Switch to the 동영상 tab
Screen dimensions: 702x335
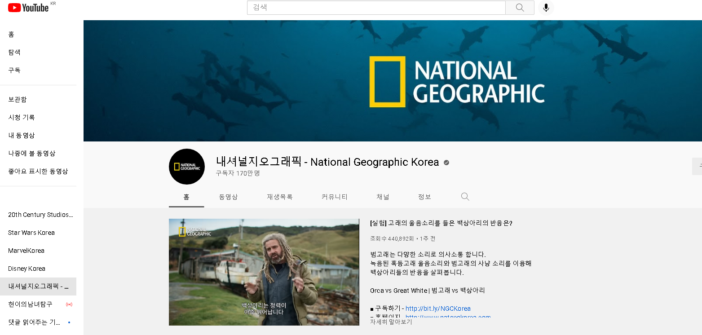tap(228, 197)
